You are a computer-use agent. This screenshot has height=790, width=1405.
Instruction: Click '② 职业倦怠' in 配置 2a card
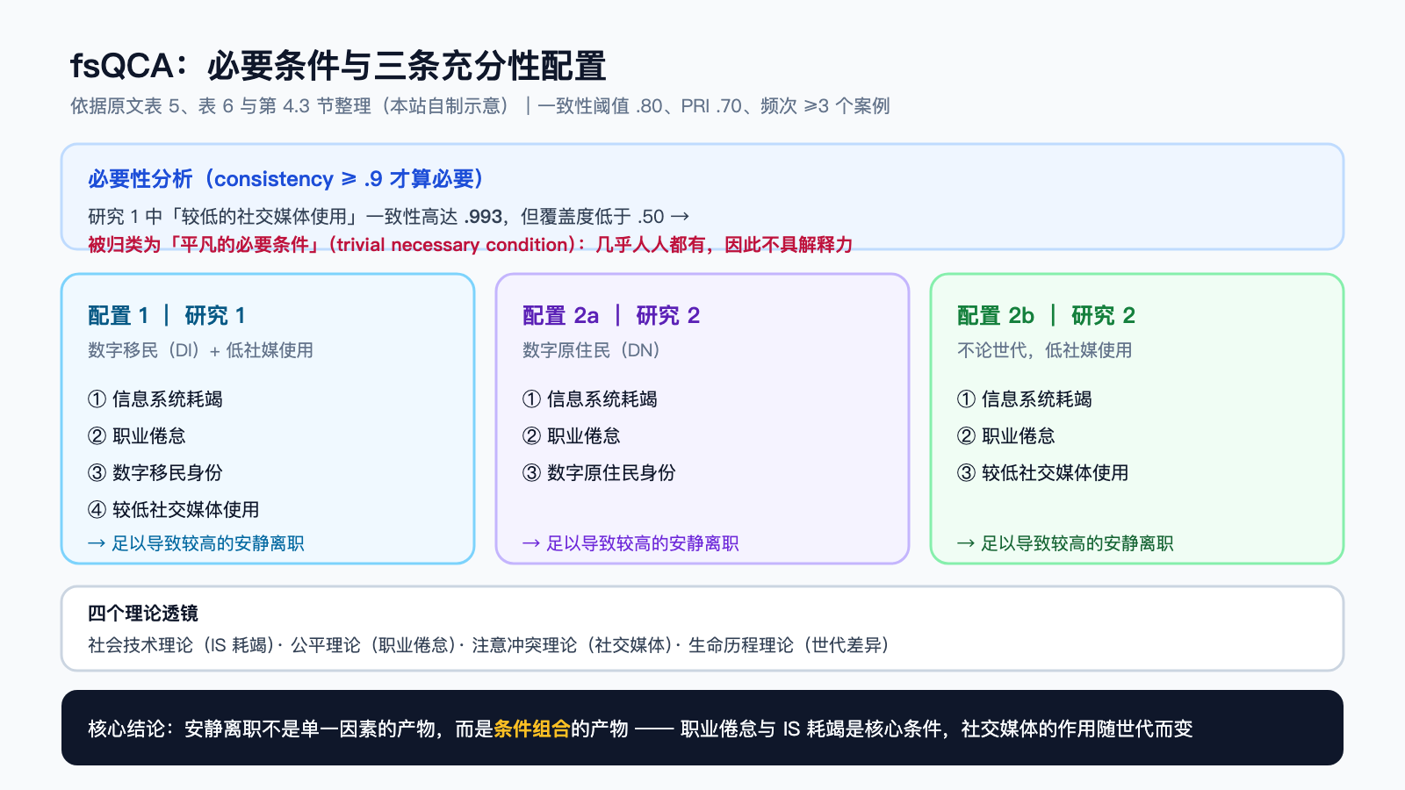coord(572,436)
